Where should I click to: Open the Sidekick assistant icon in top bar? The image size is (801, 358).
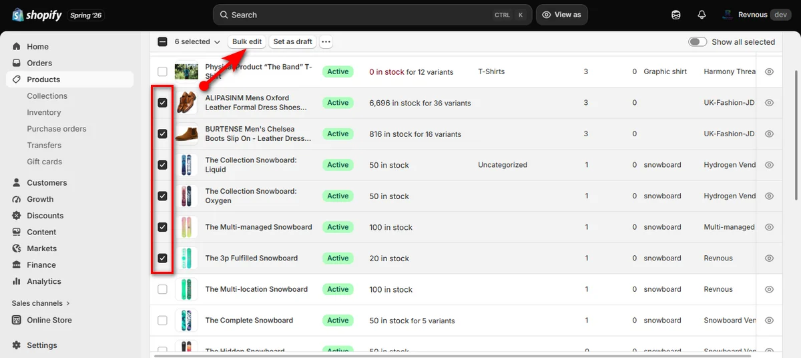point(676,15)
